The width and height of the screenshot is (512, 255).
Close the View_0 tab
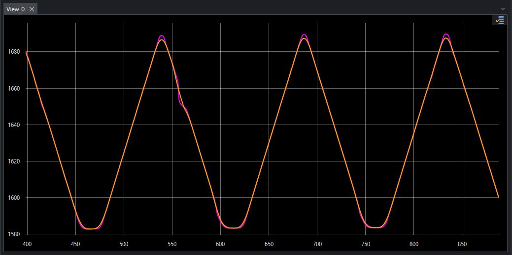32,9
